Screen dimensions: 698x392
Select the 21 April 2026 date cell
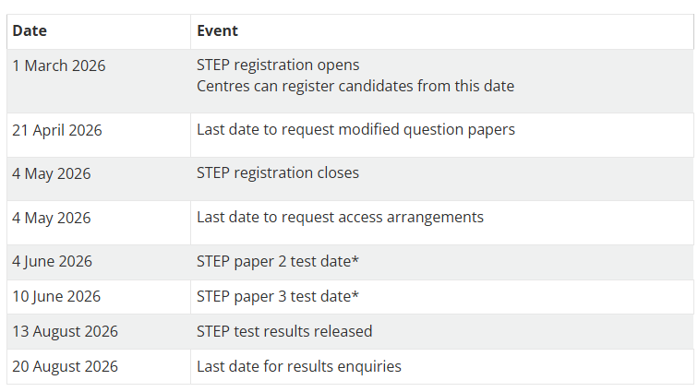pos(57,130)
